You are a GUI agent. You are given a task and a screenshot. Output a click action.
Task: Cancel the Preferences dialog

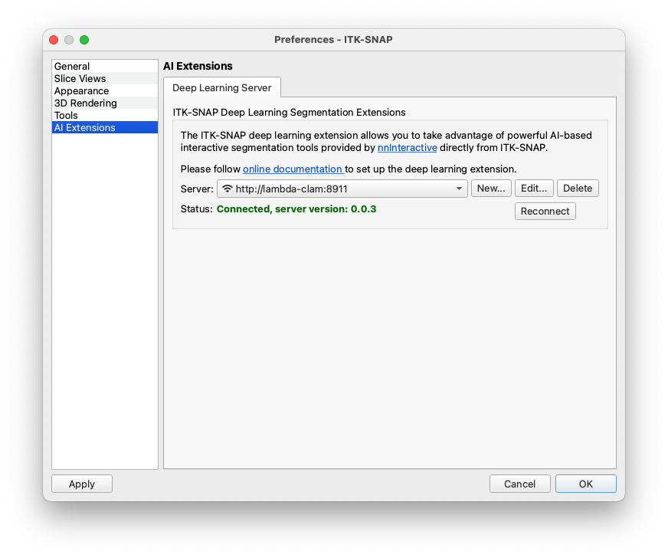point(519,484)
